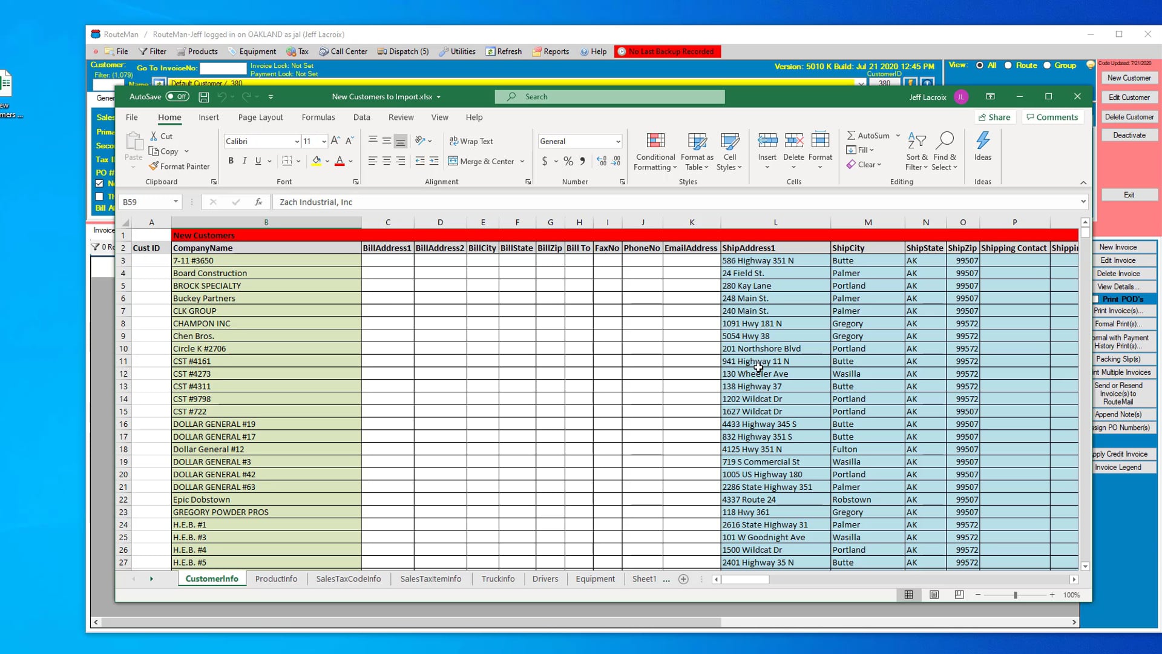The height and width of the screenshot is (654, 1162).
Task: Open the font size dropdown
Action: (324, 141)
